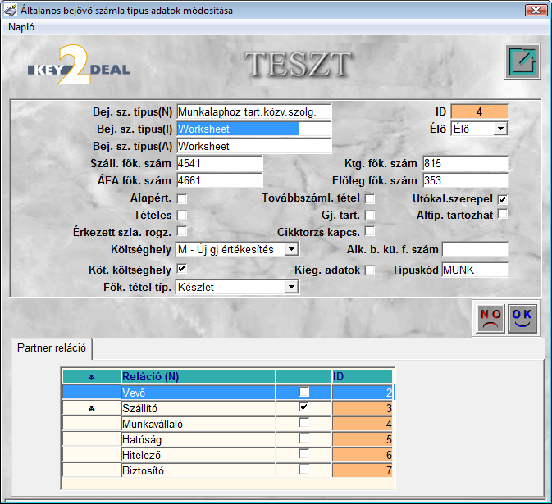Uncheck the Szállító relation checkbox
This screenshot has height=504, width=552.
tap(303, 407)
